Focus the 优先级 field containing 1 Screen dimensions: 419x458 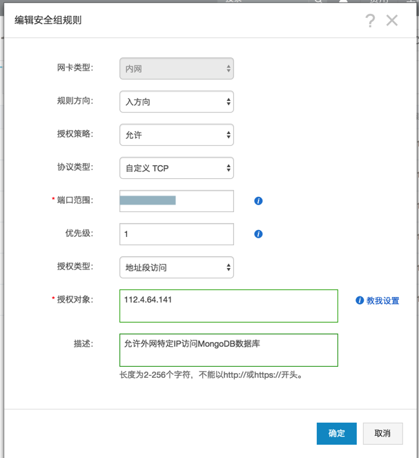pos(177,234)
